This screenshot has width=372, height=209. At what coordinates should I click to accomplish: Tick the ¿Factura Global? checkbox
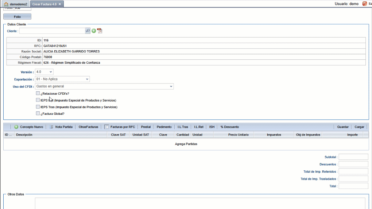point(38,114)
